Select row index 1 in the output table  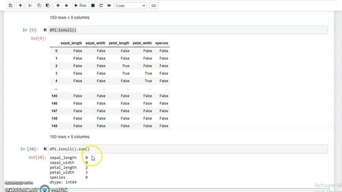pos(56,58)
